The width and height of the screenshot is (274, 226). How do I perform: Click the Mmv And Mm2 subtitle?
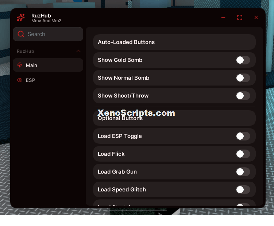46,21
